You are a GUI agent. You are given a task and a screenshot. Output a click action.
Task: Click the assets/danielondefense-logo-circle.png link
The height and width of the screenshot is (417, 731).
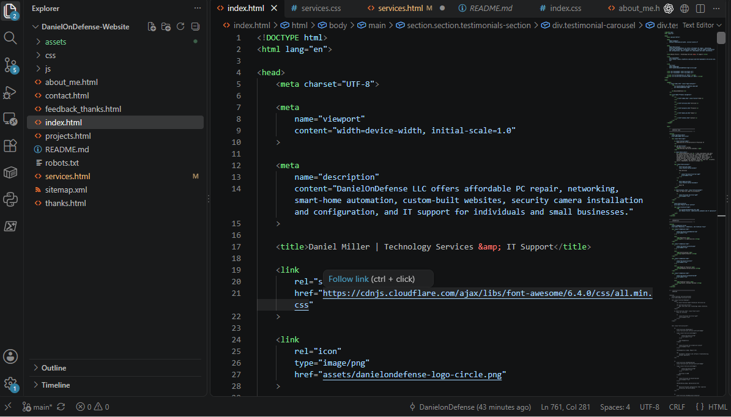tap(412, 375)
